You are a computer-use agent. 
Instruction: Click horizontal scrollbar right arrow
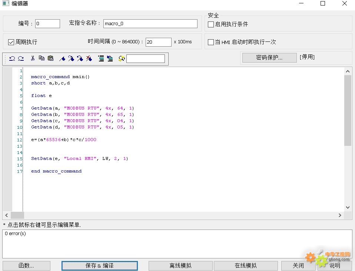point(340,215)
